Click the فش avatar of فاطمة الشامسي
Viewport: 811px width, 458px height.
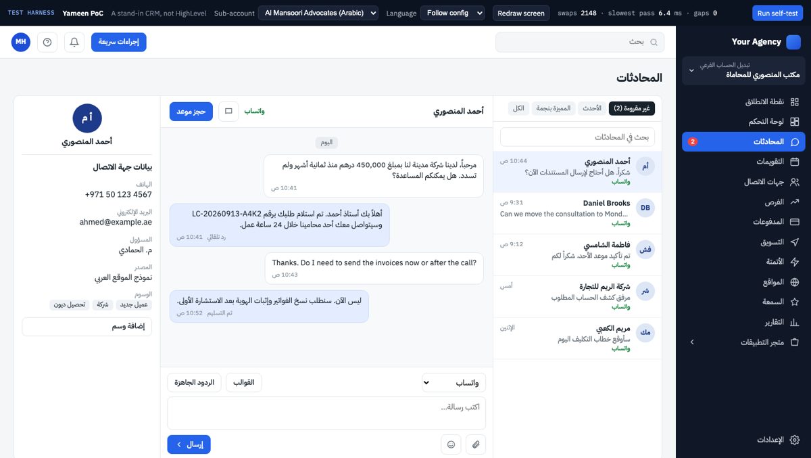[645, 250]
